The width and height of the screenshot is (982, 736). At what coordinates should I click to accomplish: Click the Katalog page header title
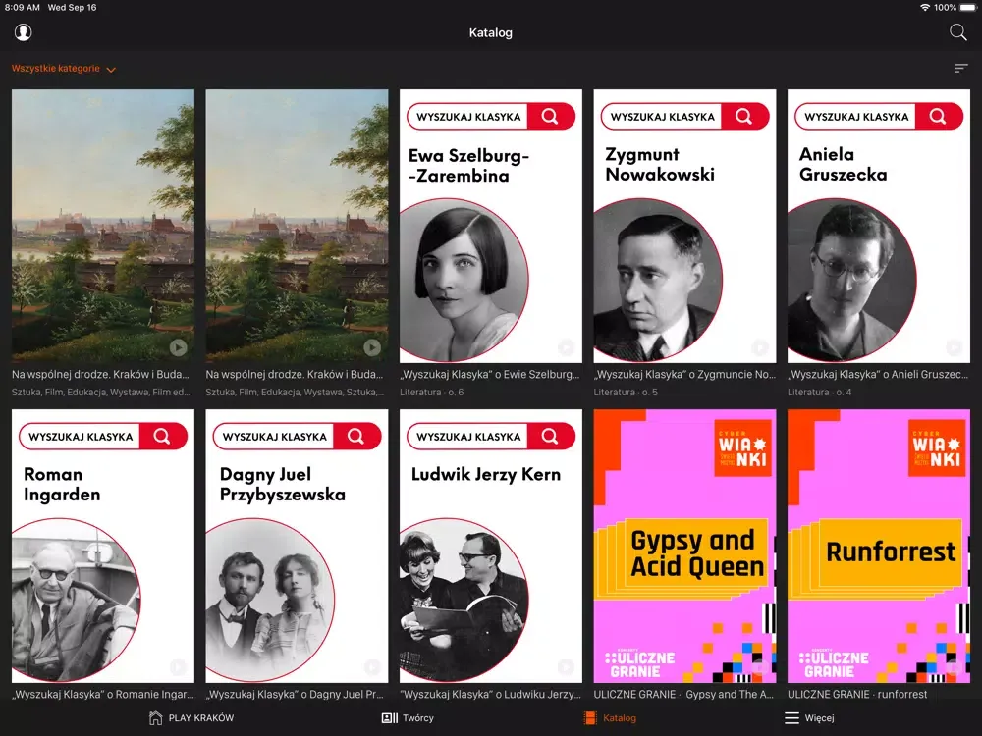click(490, 32)
